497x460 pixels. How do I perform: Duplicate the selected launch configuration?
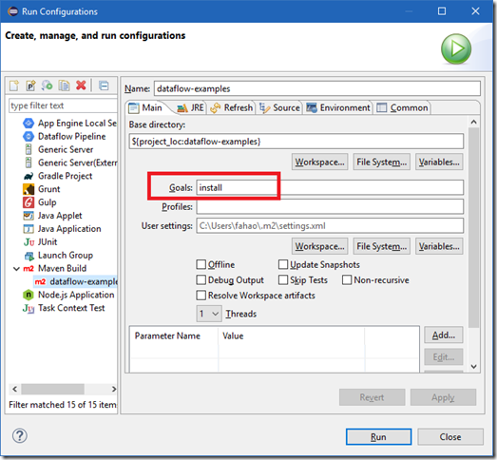(64, 86)
